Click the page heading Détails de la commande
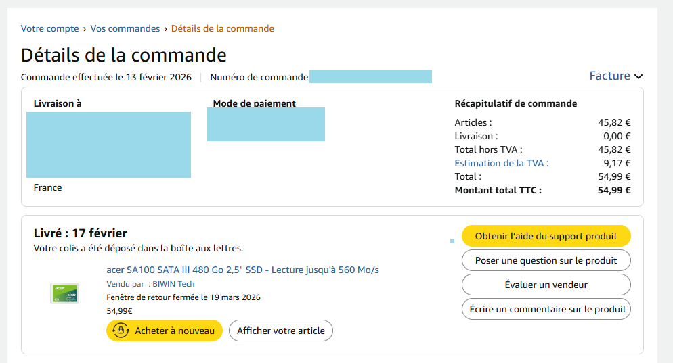Viewport: 673px width, 363px height. coord(124,55)
